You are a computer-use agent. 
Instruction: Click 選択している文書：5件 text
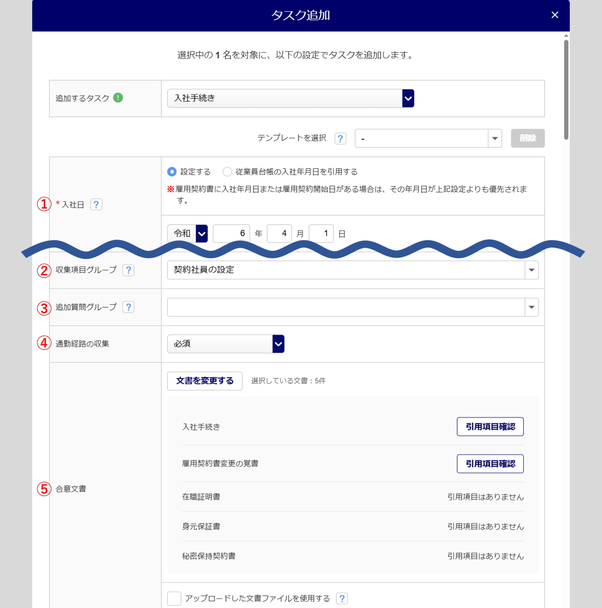pos(288,381)
